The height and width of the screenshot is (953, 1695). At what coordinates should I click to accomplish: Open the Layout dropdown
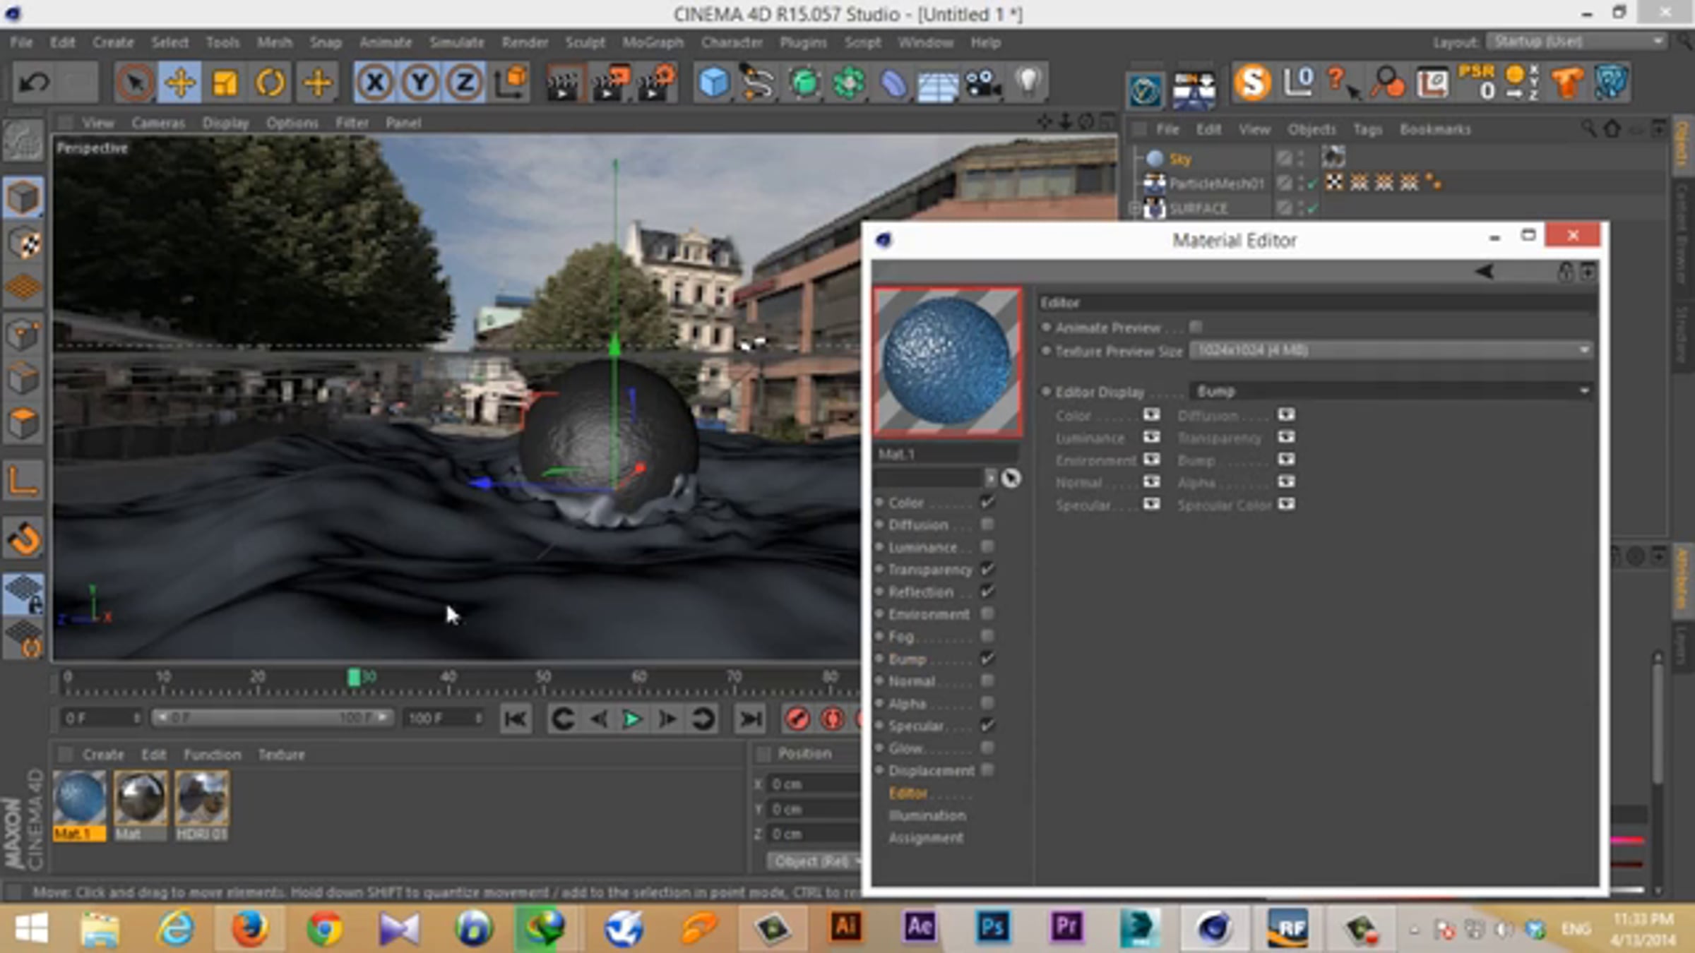[x=1576, y=42]
